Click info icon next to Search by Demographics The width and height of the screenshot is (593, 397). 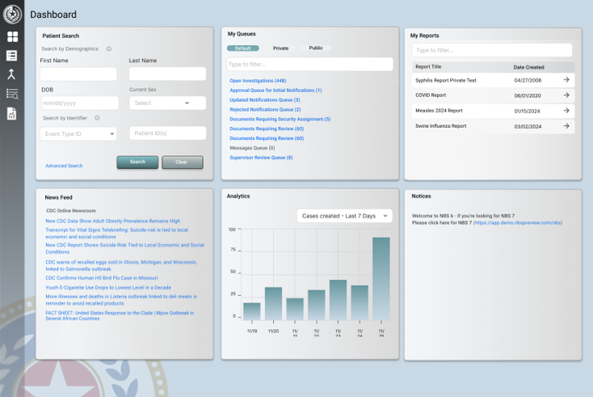pyautogui.click(x=109, y=49)
